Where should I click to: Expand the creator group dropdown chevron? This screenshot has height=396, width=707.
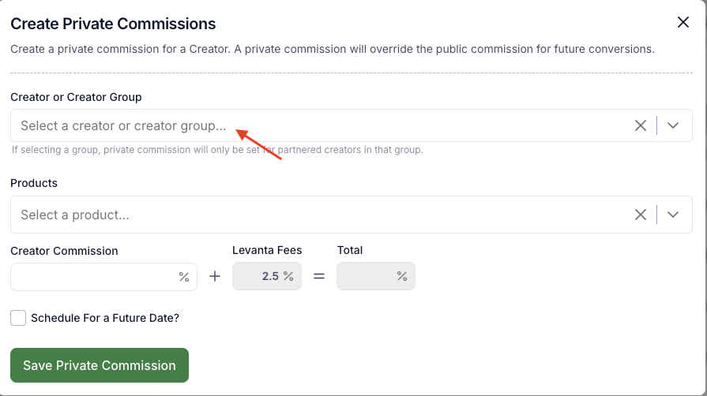coord(673,126)
